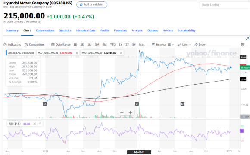
Task: Set chart range to 2Y
Action: point(127,45)
